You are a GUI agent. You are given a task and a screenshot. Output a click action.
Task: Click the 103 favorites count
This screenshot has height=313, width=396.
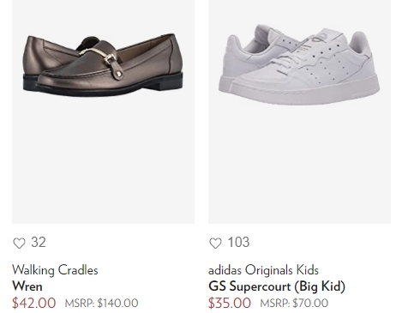click(238, 242)
